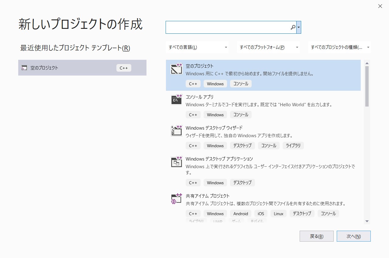
Task: Click the template list scrollbar thumb
Action: (x=367, y=86)
